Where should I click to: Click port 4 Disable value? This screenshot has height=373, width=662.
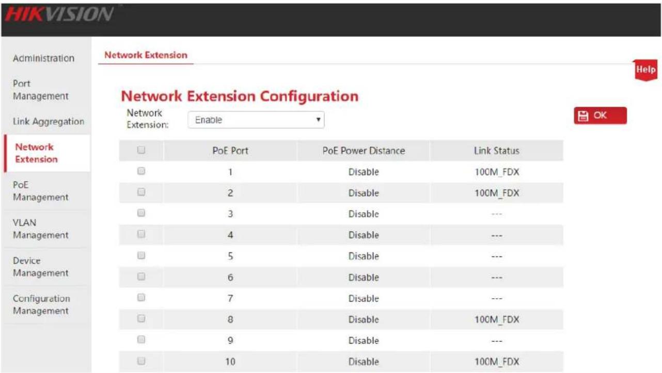pos(364,235)
